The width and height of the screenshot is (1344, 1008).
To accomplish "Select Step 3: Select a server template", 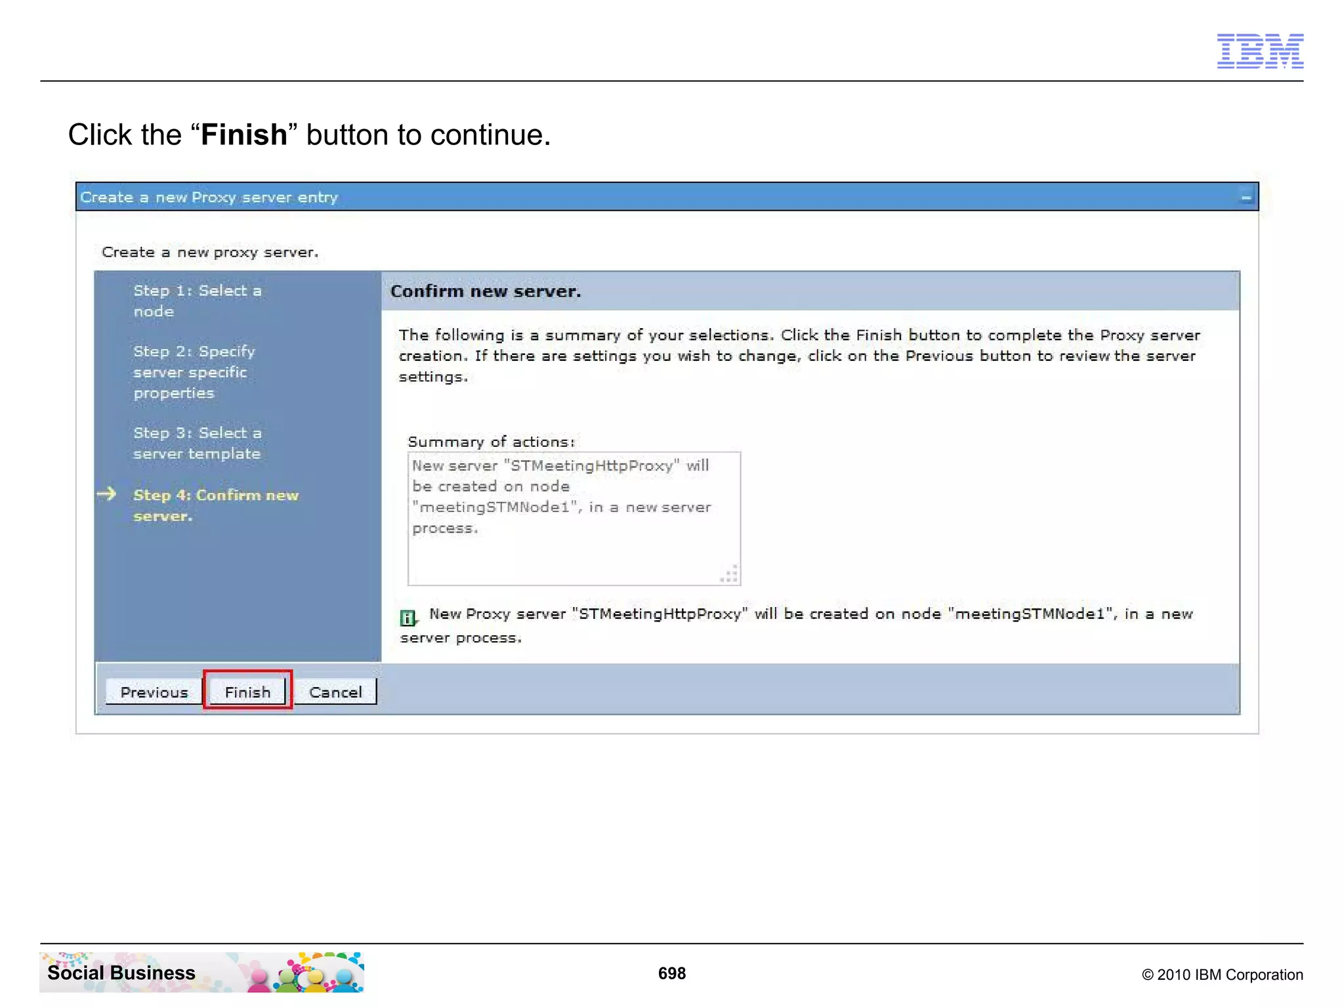I will click(x=197, y=443).
